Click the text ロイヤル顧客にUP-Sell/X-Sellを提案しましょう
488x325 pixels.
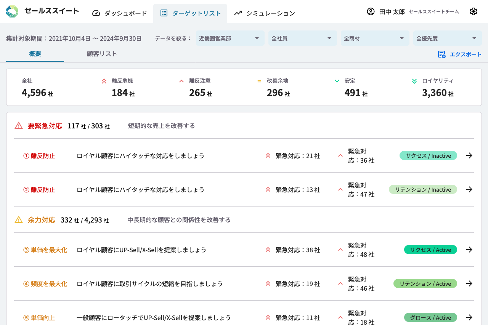click(x=141, y=250)
